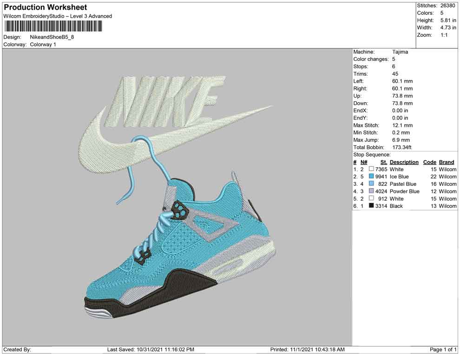Click the design name 'NikeandShoeB5_8'
Screen dimensions: 460x354
point(52,37)
